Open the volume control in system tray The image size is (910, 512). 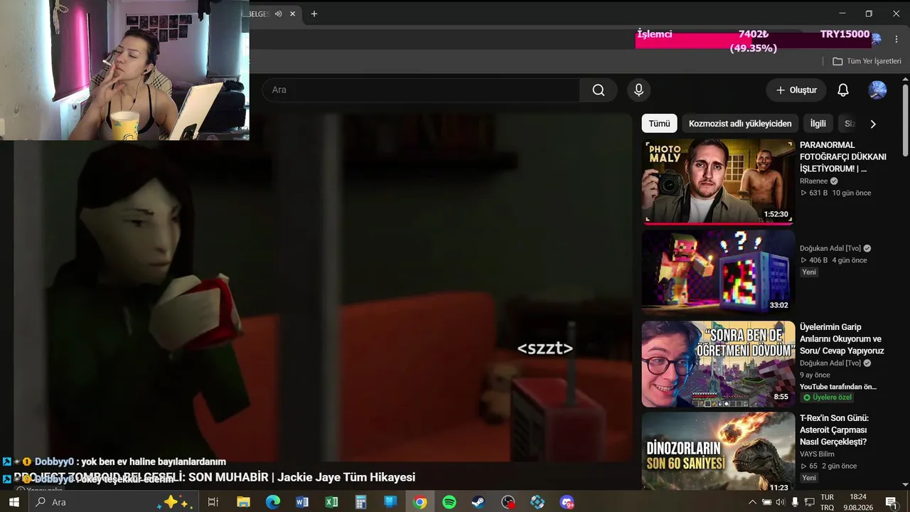pos(781,502)
